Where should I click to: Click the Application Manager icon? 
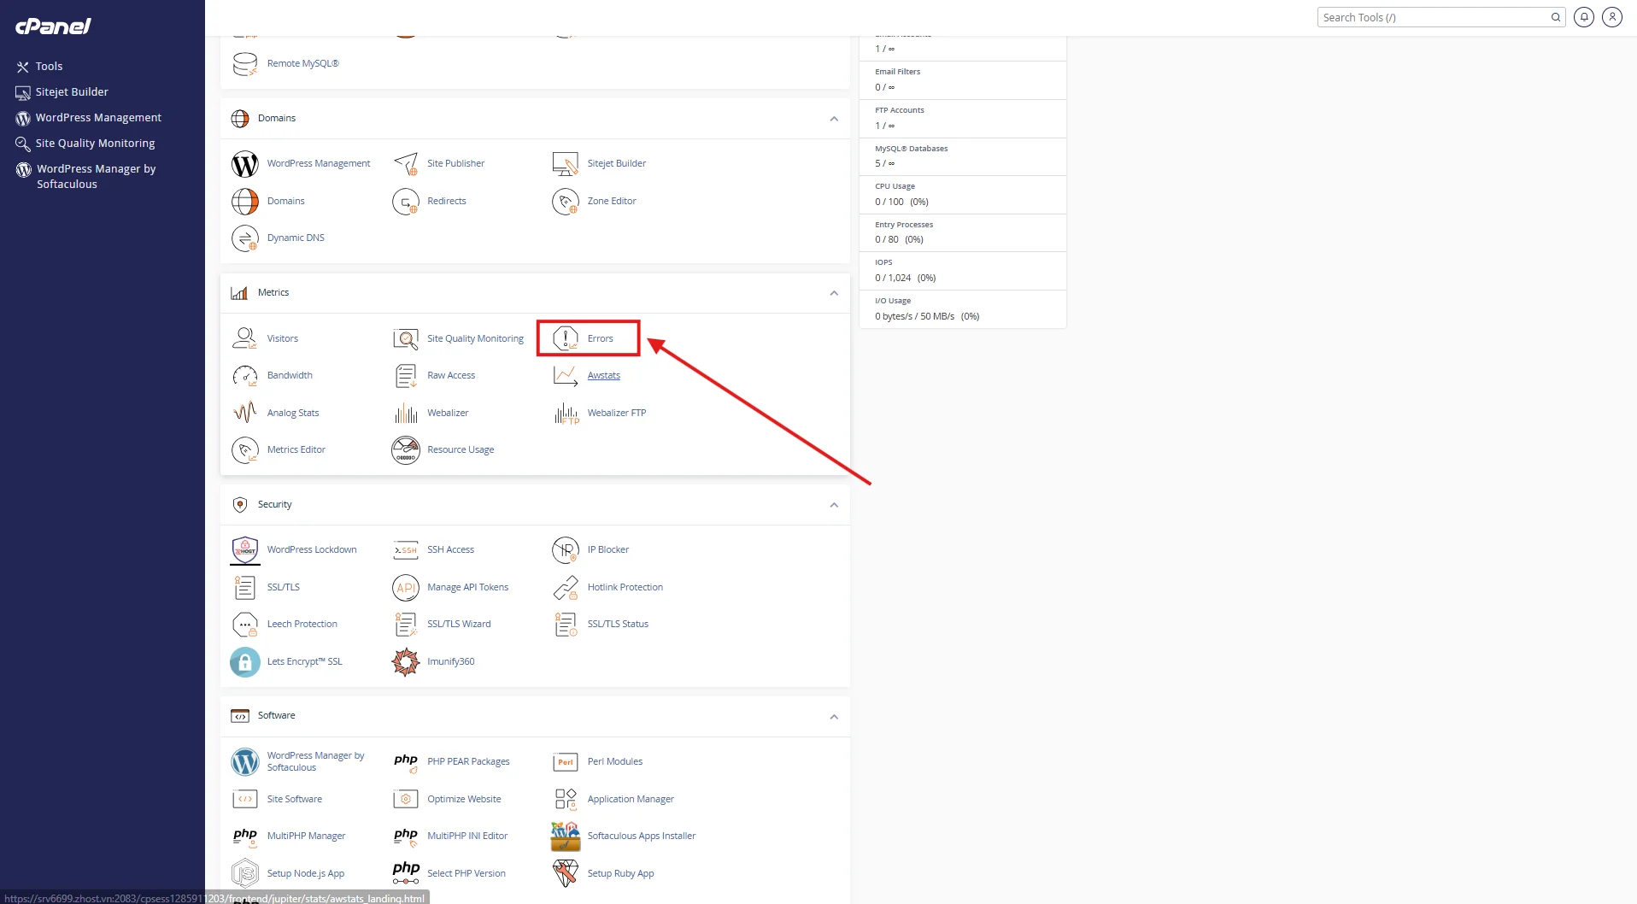566,799
